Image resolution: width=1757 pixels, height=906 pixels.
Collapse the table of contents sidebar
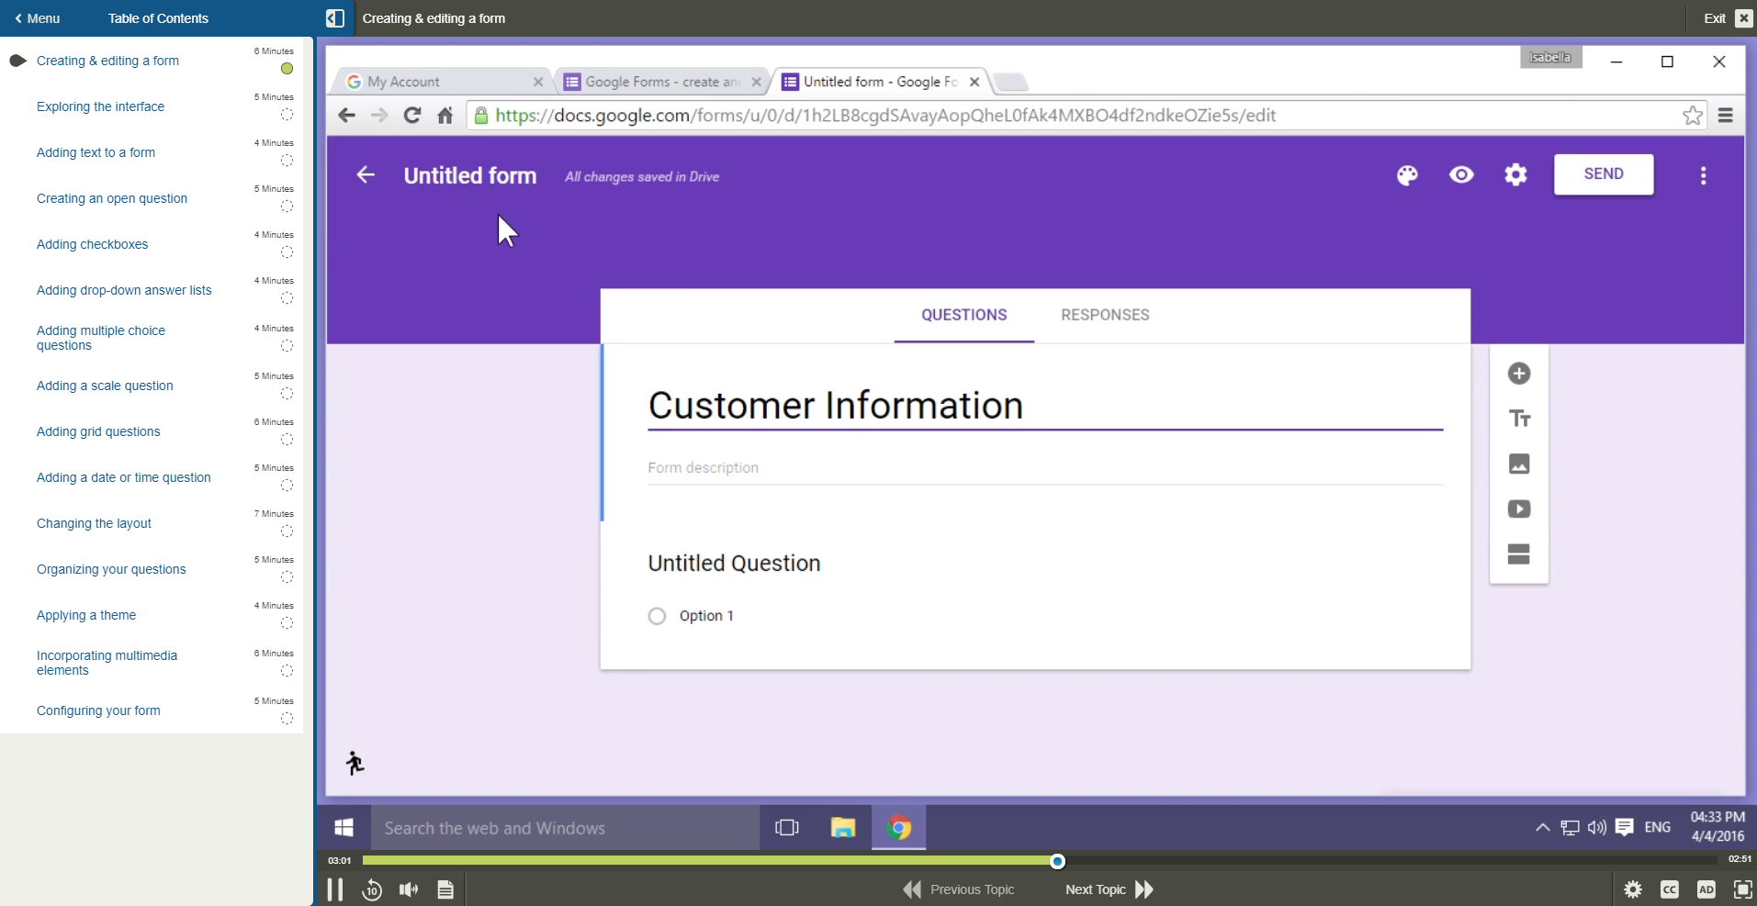tap(333, 17)
